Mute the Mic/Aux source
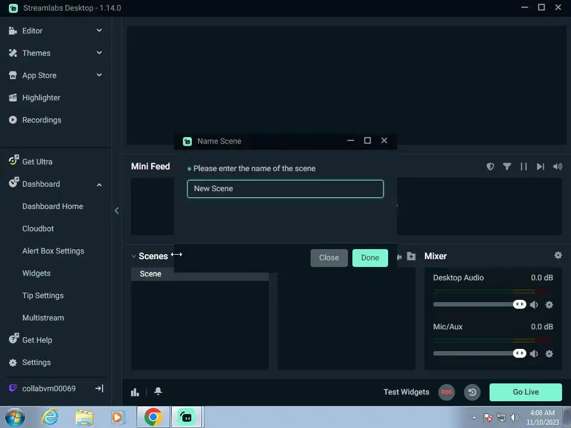 point(534,354)
